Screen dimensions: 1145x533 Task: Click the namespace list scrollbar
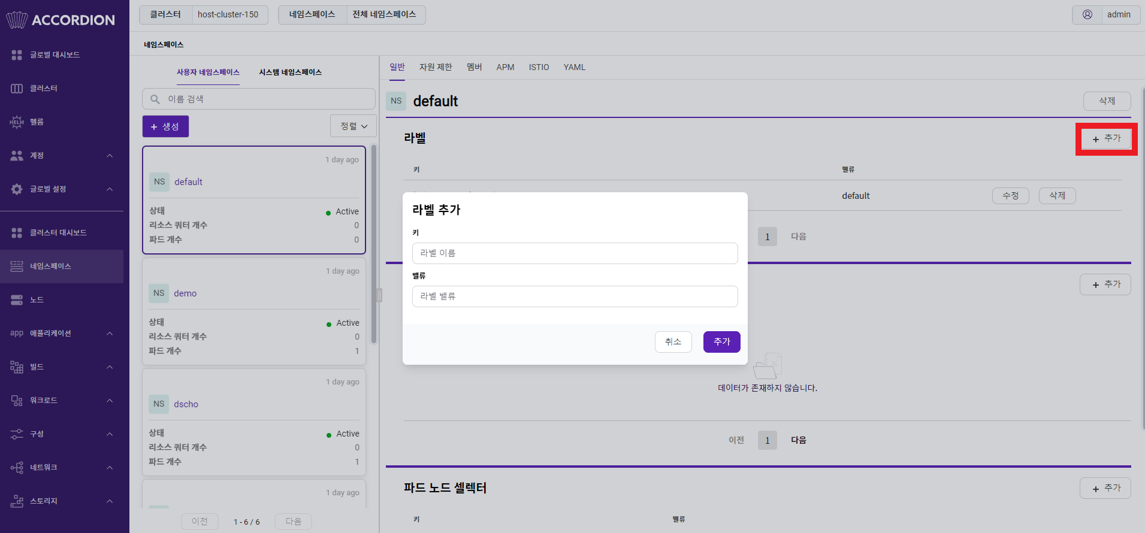tap(374, 244)
